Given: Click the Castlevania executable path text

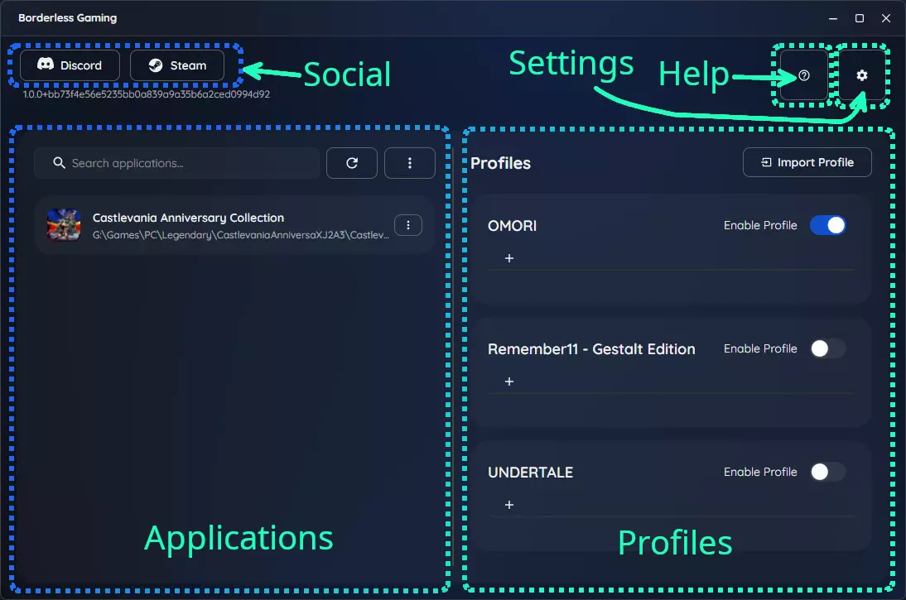Looking at the screenshot, I should (x=241, y=235).
